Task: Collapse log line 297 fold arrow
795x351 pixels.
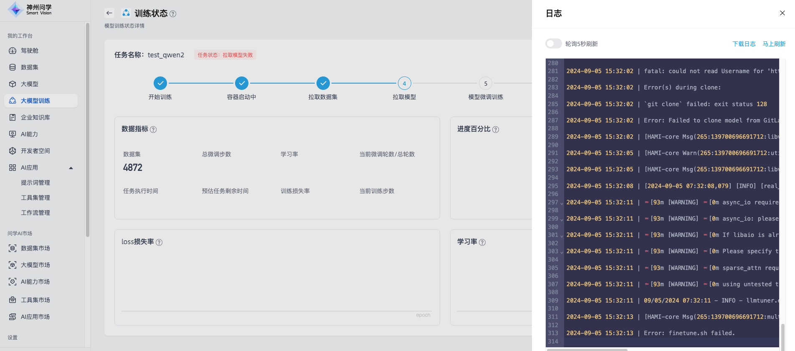Action: click(562, 203)
